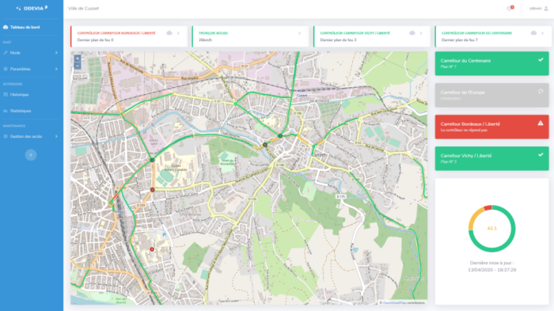554x311 pixels.
Task: Expand Gestion des accès menu
Action: pos(31,136)
